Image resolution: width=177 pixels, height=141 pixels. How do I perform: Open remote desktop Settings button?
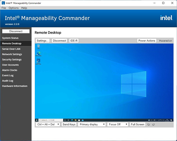pyautogui.click(x=43, y=41)
